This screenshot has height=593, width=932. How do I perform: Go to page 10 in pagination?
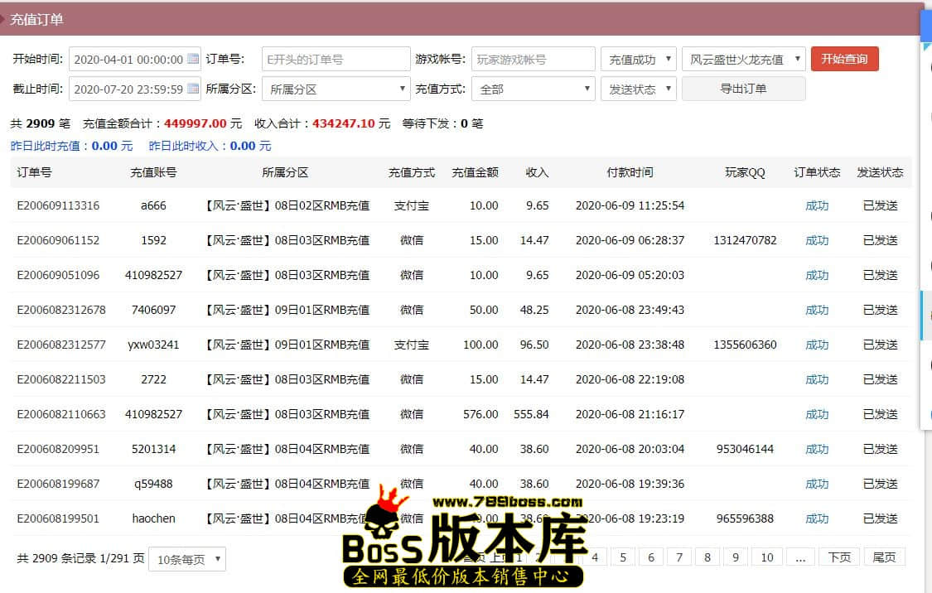[x=766, y=557]
